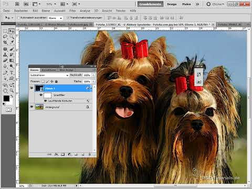
Task: Select the Crop tool
Action: 5,43
